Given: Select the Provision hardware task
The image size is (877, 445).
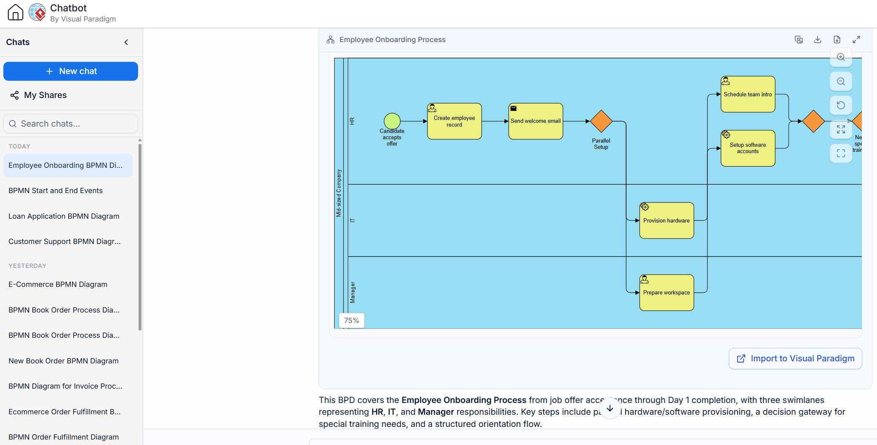Looking at the screenshot, I should [666, 220].
